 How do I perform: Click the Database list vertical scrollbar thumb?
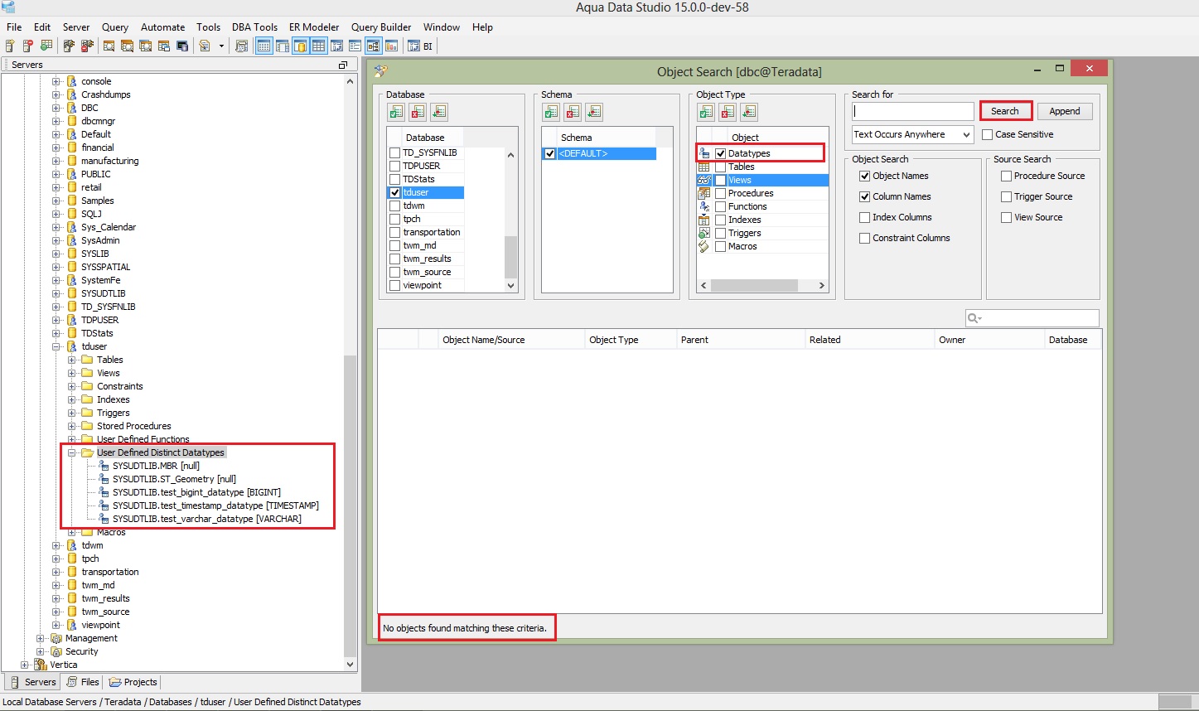[510, 257]
